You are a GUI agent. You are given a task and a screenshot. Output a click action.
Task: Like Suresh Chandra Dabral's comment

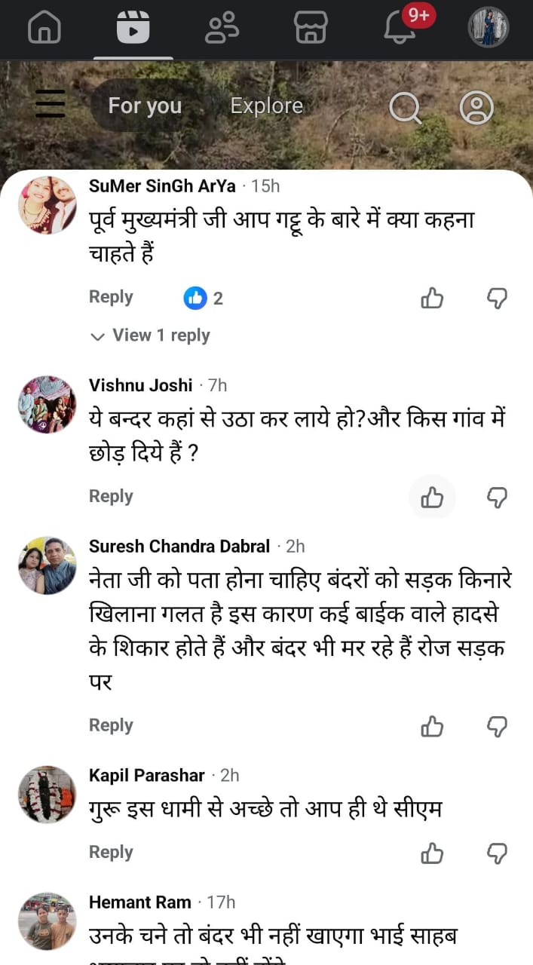coord(432,726)
